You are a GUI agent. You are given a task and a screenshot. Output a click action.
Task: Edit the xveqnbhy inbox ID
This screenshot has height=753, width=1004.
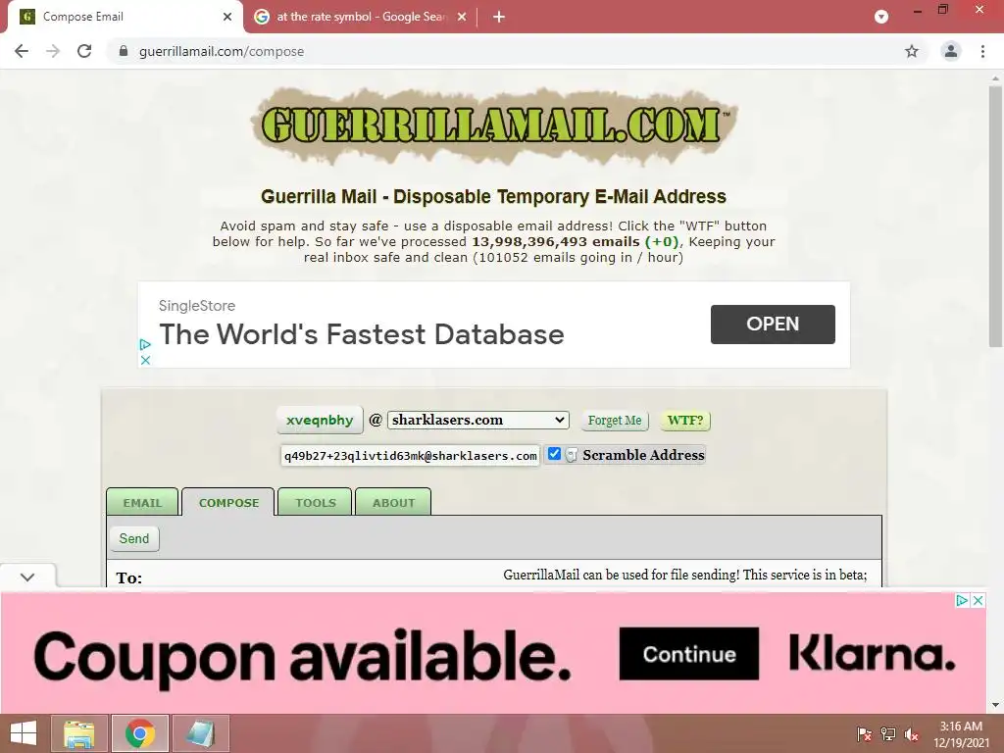pyautogui.click(x=320, y=420)
